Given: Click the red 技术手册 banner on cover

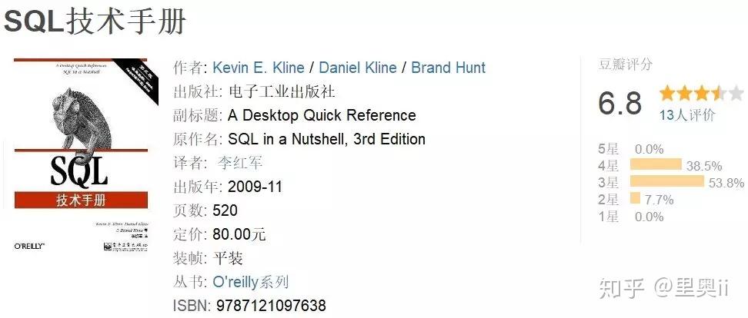Looking at the screenshot, I should click(81, 200).
